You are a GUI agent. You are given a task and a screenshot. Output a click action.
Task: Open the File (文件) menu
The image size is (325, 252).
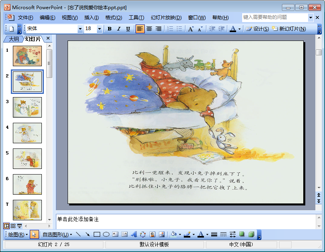25,18
